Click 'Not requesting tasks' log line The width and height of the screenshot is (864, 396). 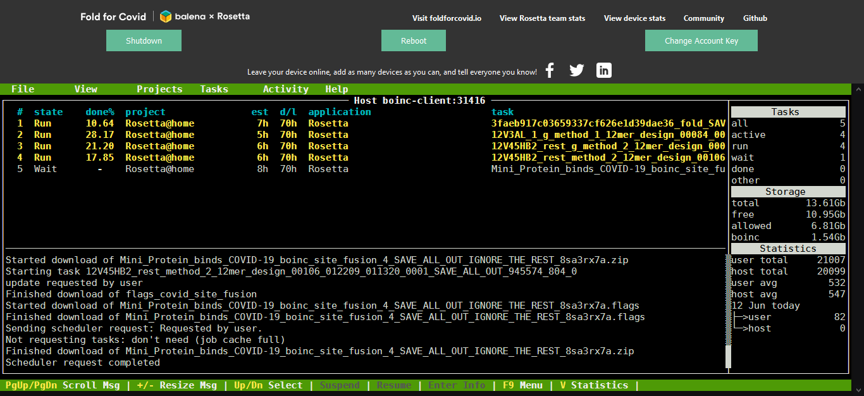coord(145,340)
